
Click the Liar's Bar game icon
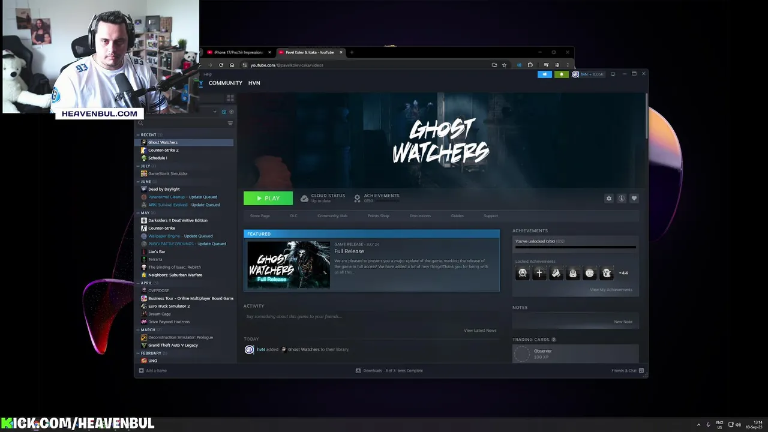click(x=144, y=251)
